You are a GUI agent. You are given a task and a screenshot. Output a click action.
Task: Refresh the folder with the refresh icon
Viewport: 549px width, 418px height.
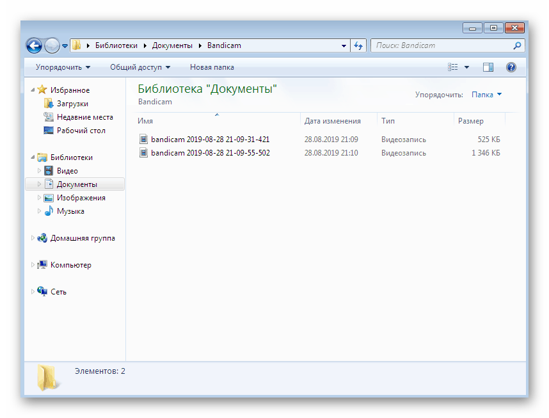click(358, 45)
